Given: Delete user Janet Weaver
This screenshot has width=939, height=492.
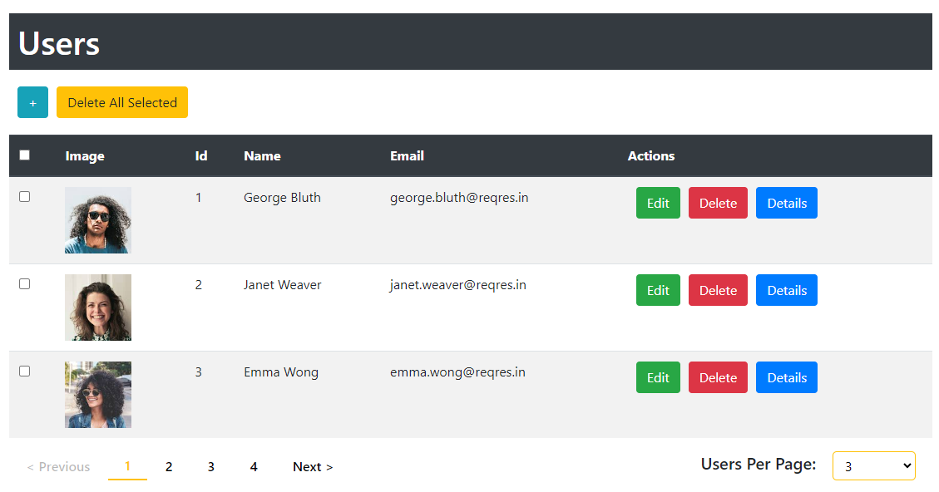Looking at the screenshot, I should [x=718, y=290].
